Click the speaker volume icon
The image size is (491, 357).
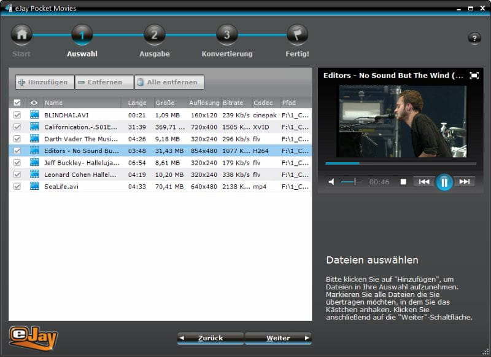tap(331, 182)
